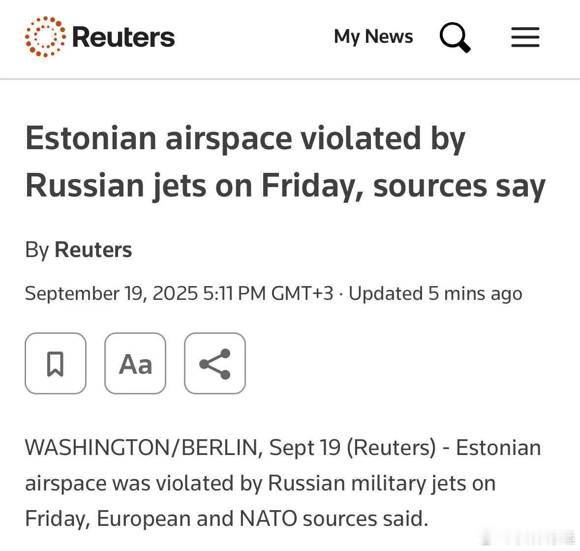The width and height of the screenshot is (580, 551).
Task: Open the hamburger menu icon
Action: (x=525, y=37)
